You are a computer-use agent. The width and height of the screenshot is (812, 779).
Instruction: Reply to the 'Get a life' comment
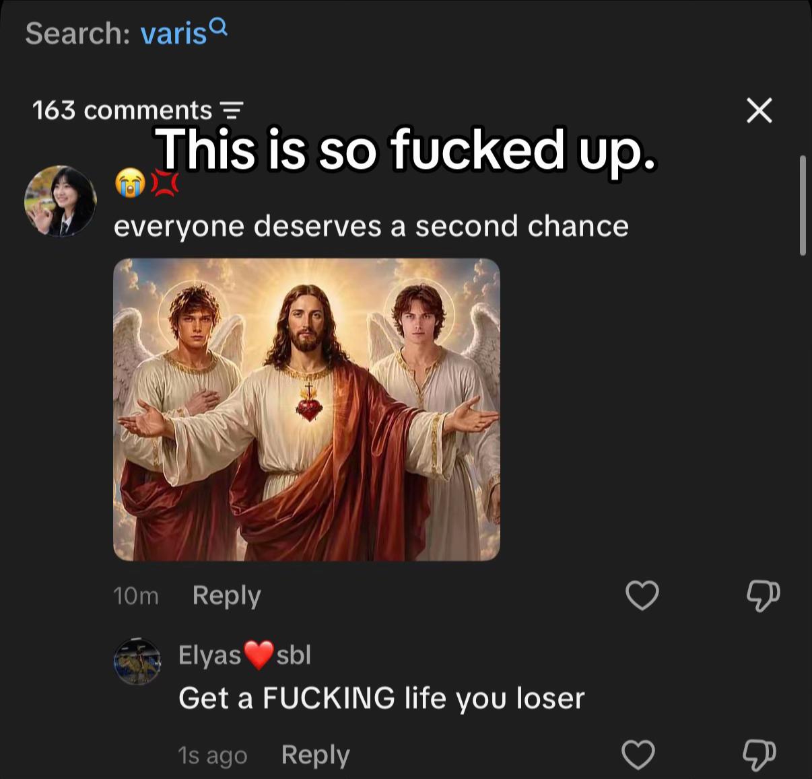(x=315, y=755)
